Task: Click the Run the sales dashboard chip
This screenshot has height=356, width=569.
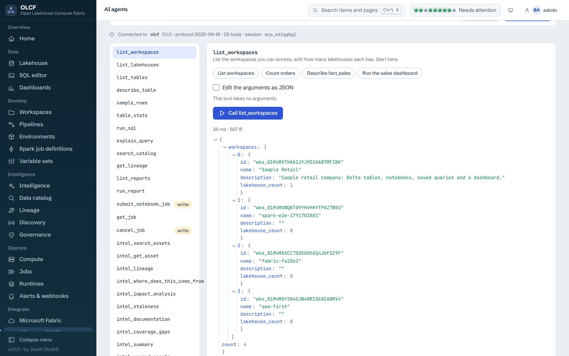Action: 390,73
